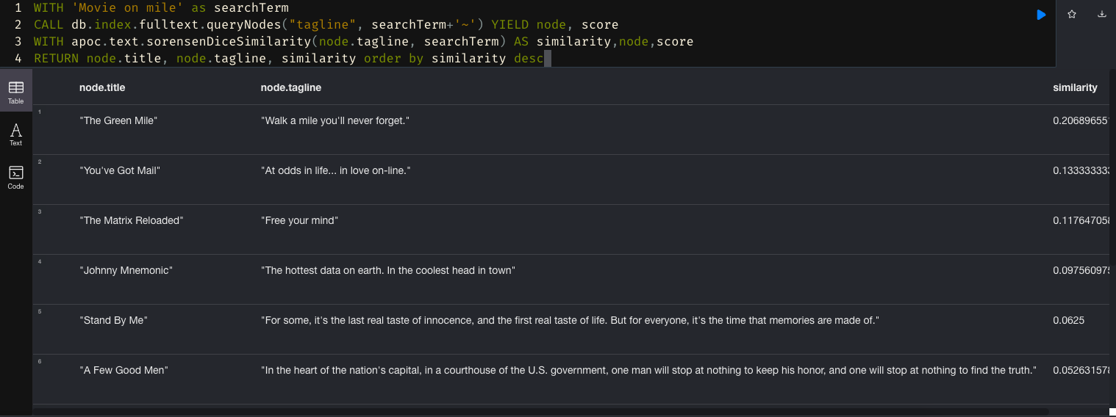Click the RETURN keyword in query editor
Image resolution: width=1116 pixels, height=417 pixels.
(56, 59)
